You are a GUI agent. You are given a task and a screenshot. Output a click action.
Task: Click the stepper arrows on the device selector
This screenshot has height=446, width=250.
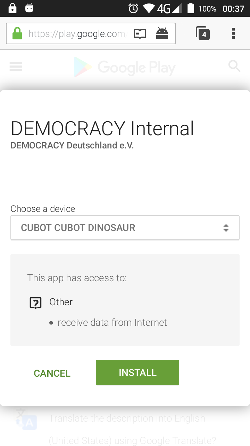[x=226, y=228]
